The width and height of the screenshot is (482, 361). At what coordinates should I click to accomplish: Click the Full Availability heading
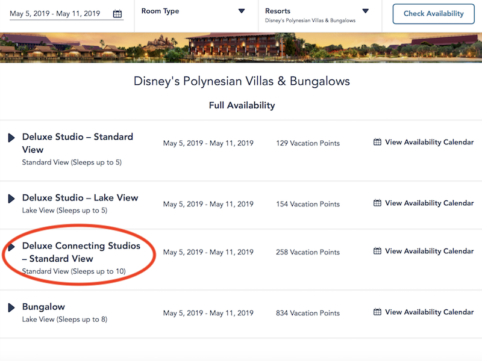click(242, 105)
